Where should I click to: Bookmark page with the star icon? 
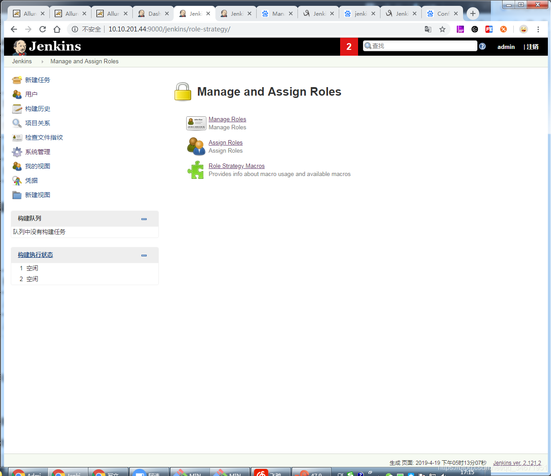click(442, 29)
